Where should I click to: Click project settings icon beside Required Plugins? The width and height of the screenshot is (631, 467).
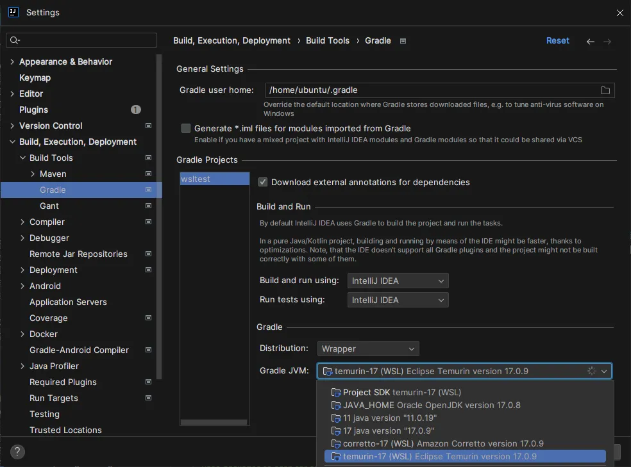click(x=148, y=382)
